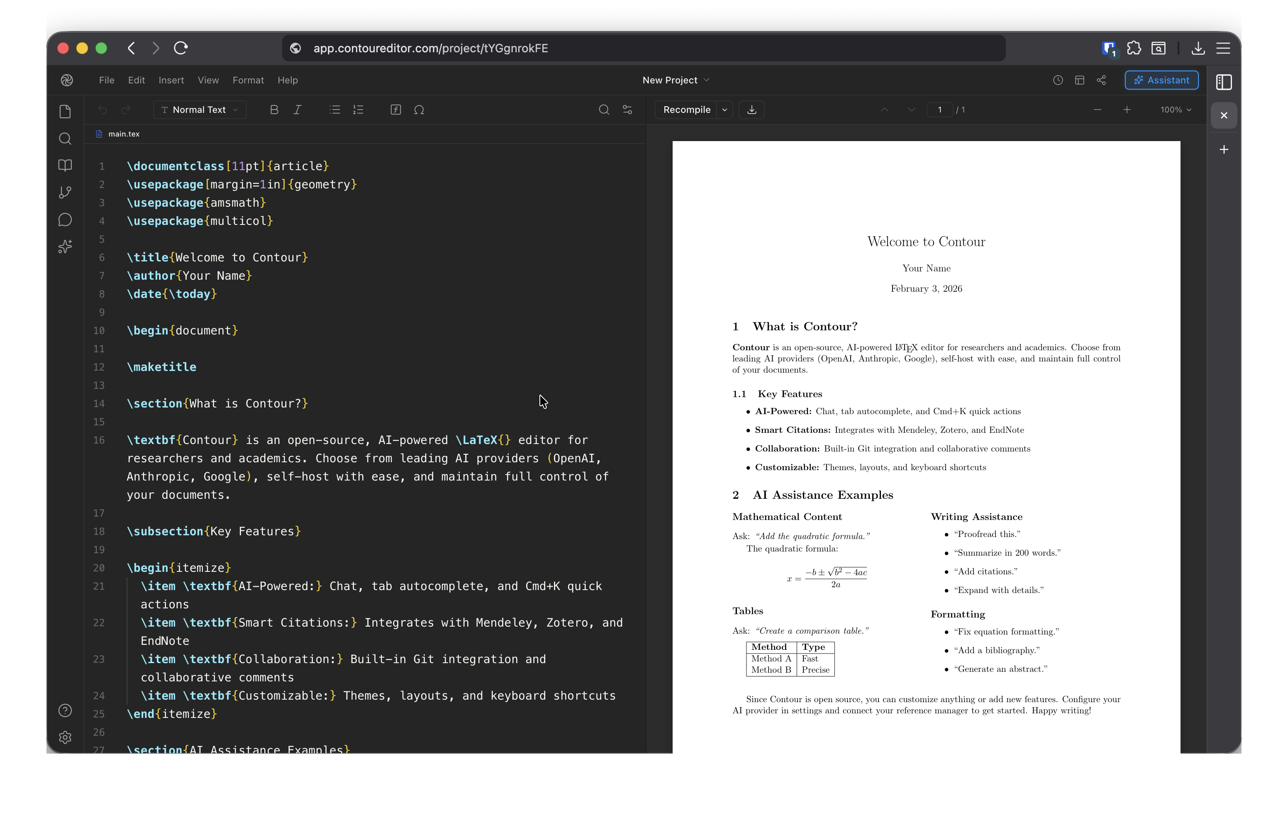Open the Format menu
Image resolution: width=1288 pixels, height=815 pixels.
tap(248, 80)
